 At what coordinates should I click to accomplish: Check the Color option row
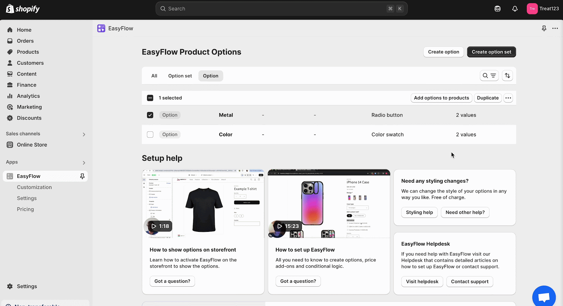(150, 135)
